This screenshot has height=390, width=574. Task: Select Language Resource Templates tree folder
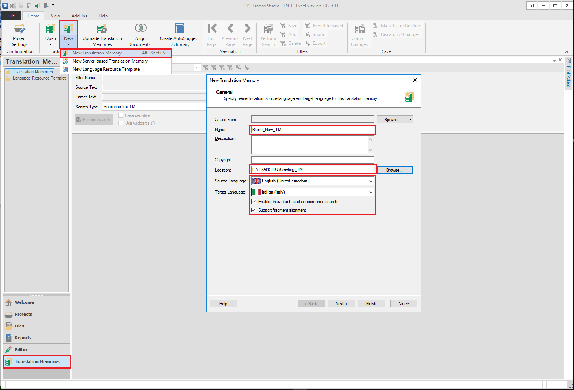click(x=36, y=78)
